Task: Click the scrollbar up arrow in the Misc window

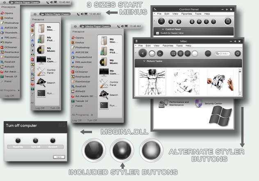Action: [240, 70]
